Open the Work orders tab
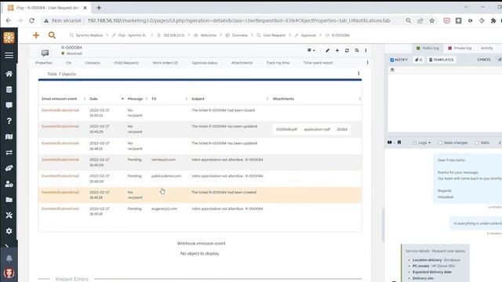The height and width of the screenshot is (282, 502). 166,63
